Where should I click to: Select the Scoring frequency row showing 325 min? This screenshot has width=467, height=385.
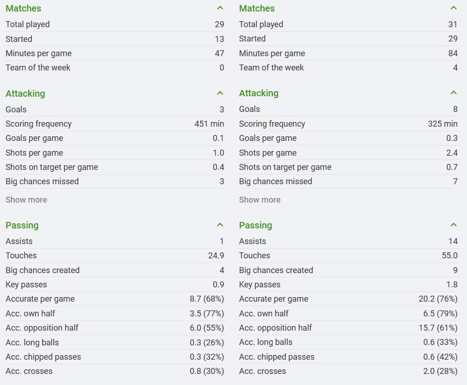[348, 124]
